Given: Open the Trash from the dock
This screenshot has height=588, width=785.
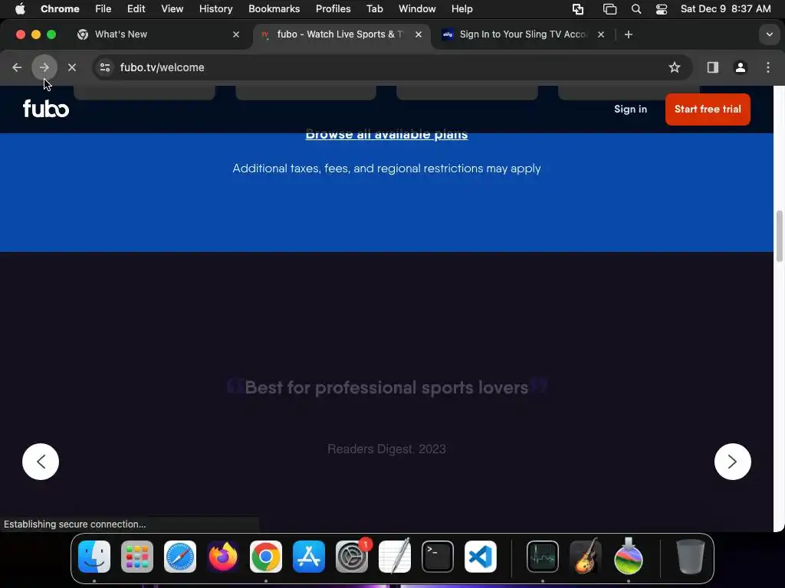Looking at the screenshot, I should click(x=691, y=557).
